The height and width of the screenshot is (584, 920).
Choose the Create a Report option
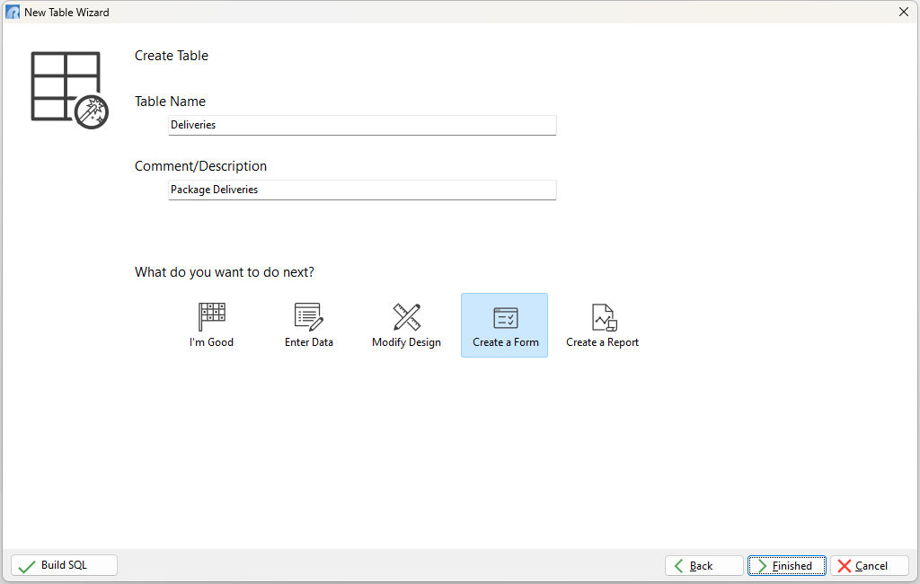click(x=602, y=325)
